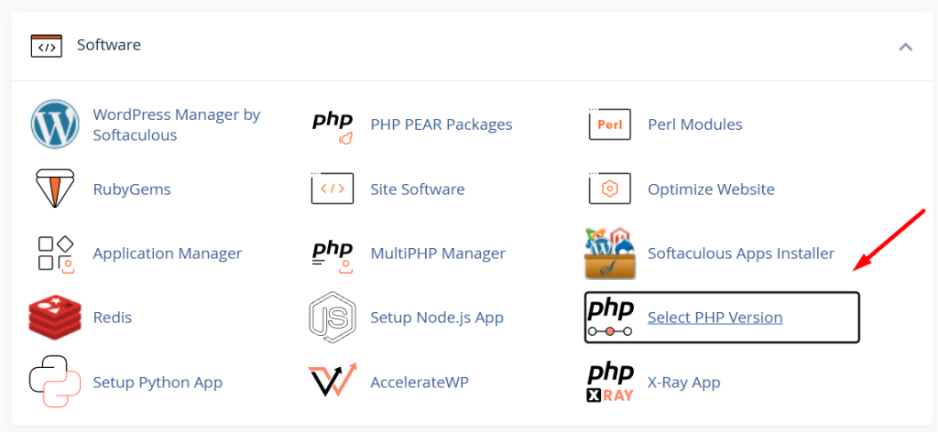Open the Select PHP Version link
This screenshot has height=432, width=938.
click(714, 318)
